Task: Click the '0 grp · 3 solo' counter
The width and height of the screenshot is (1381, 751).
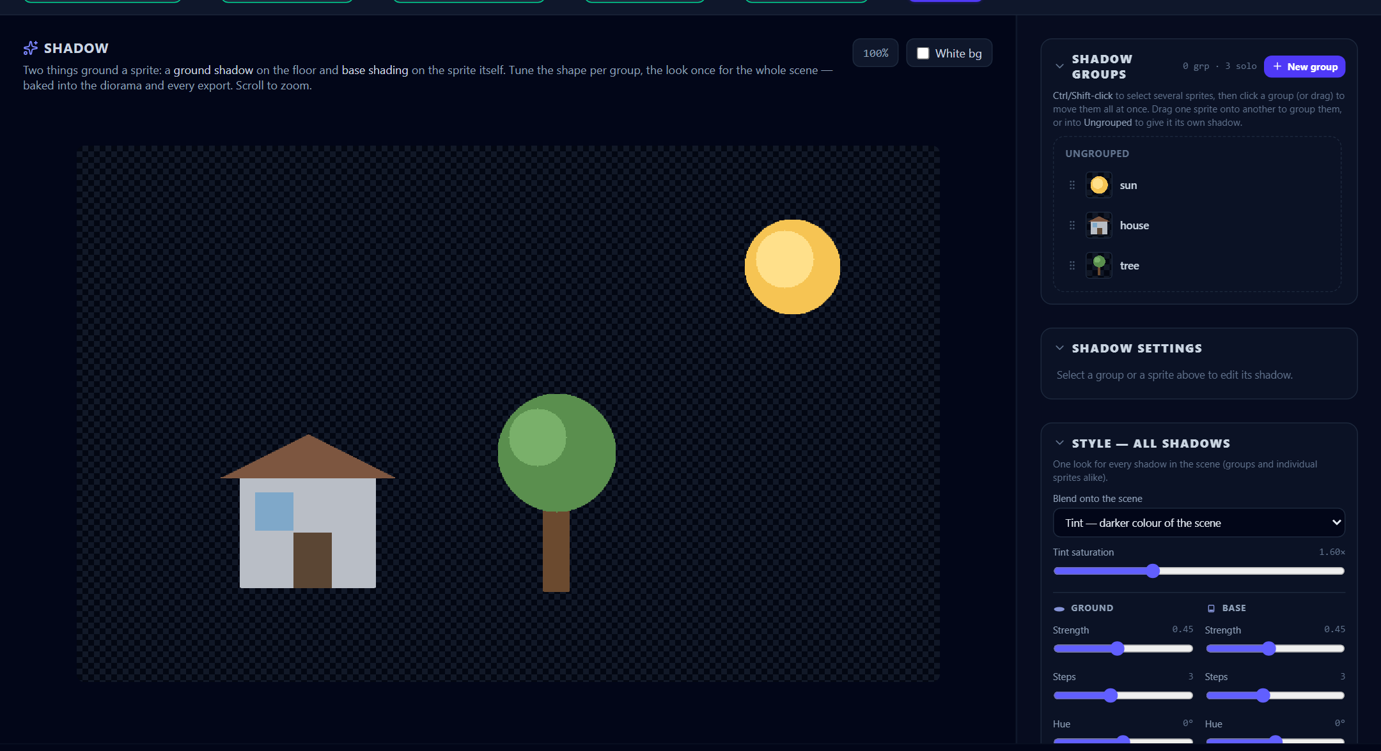Action: tap(1219, 66)
